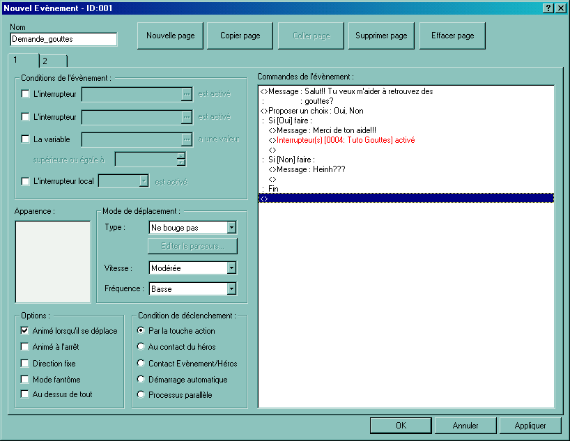Close the Nouvel Evènement dialog

560,8
